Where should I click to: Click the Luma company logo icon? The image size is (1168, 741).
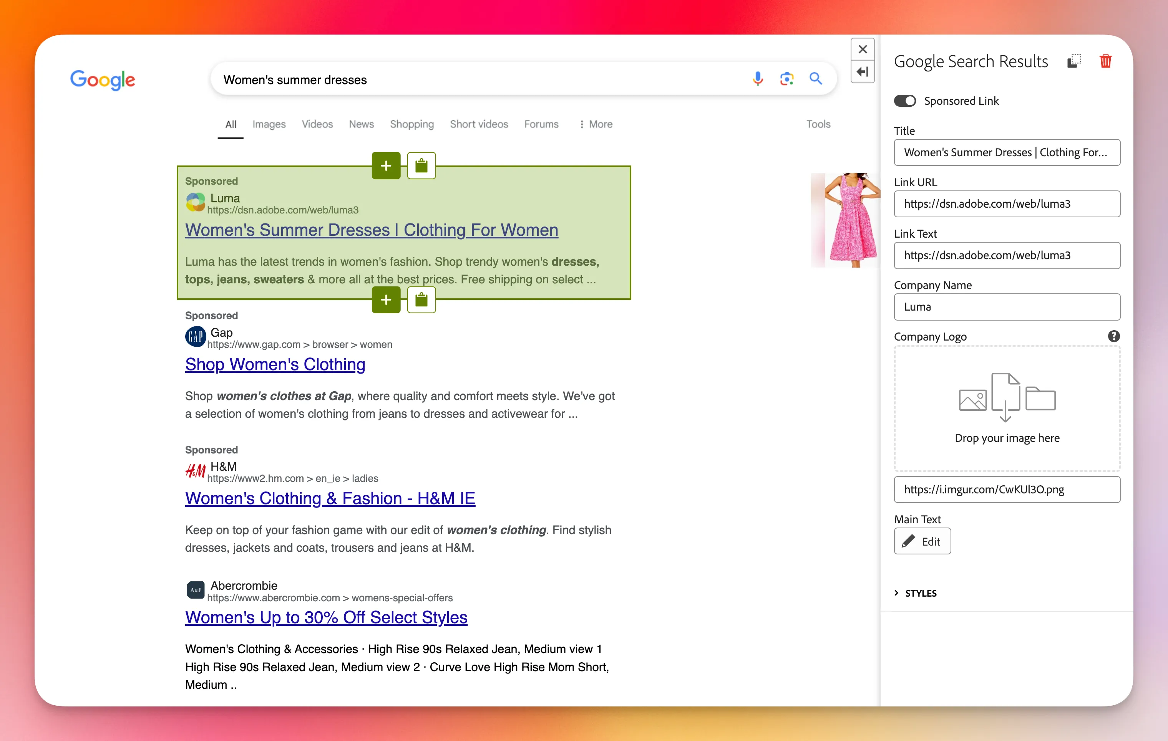click(196, 202)
